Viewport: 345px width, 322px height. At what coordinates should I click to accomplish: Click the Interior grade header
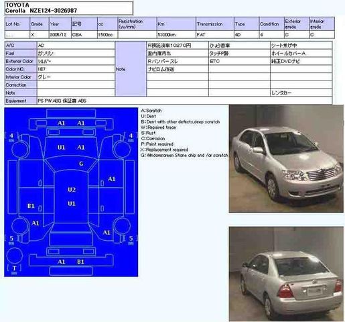click(322, 24)
